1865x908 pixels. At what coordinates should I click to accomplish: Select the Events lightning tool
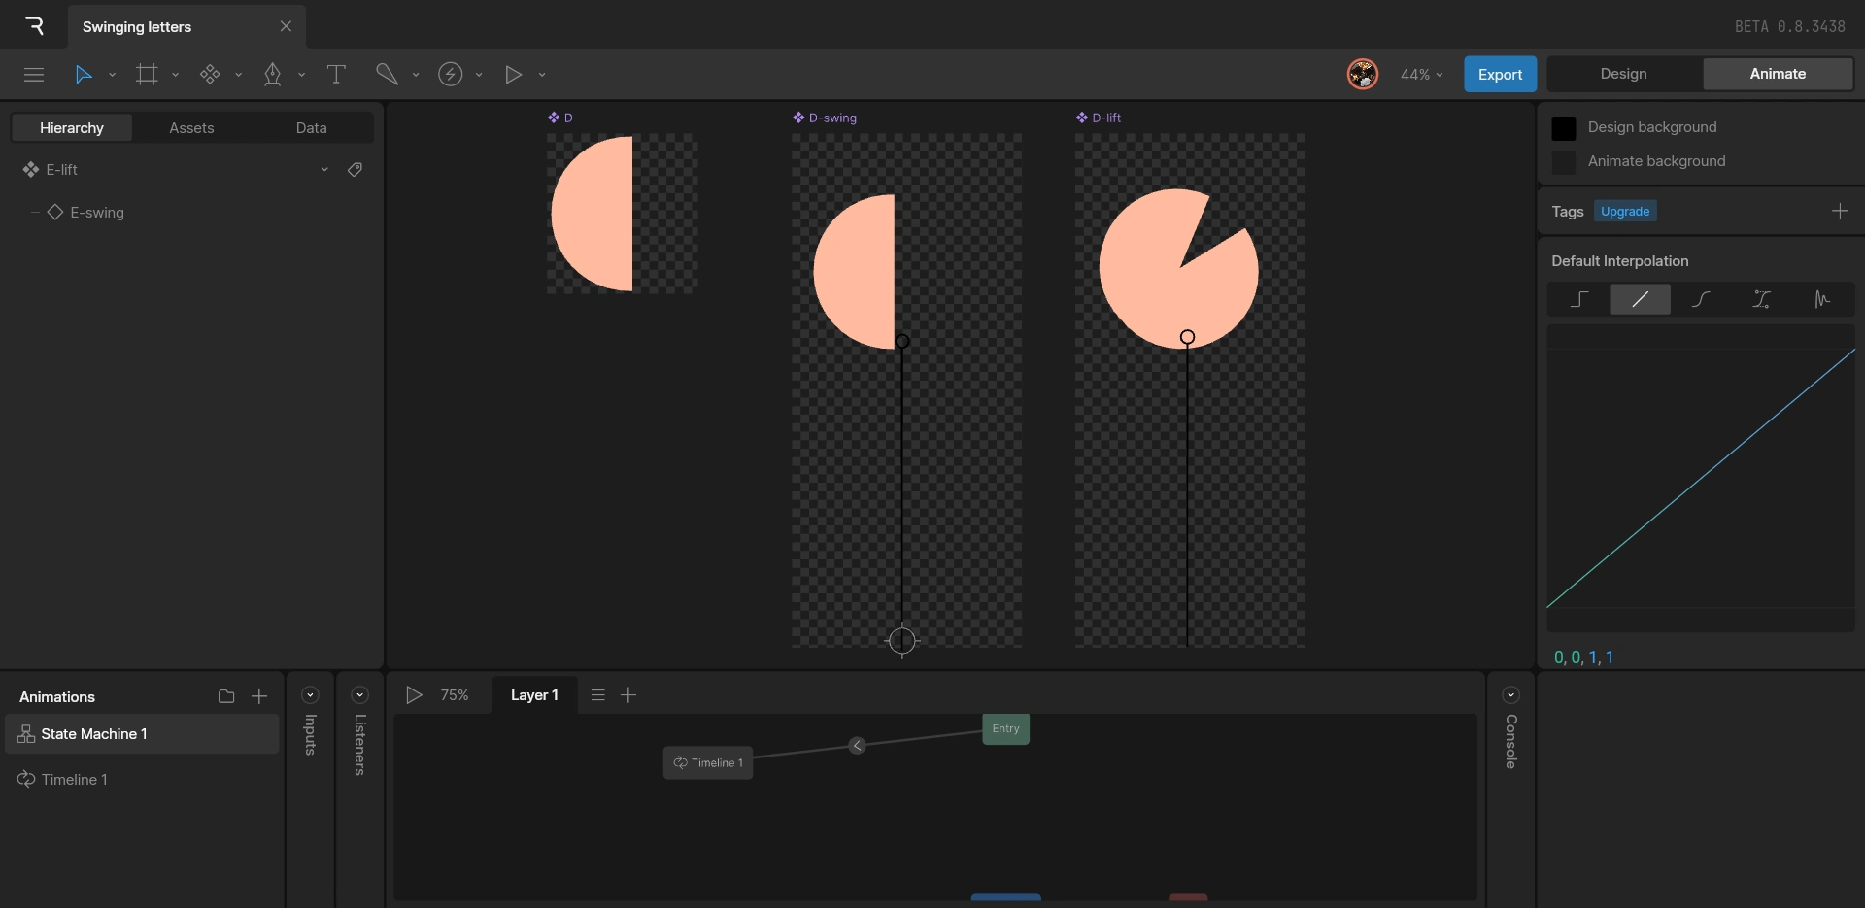(x=450, y=75)
